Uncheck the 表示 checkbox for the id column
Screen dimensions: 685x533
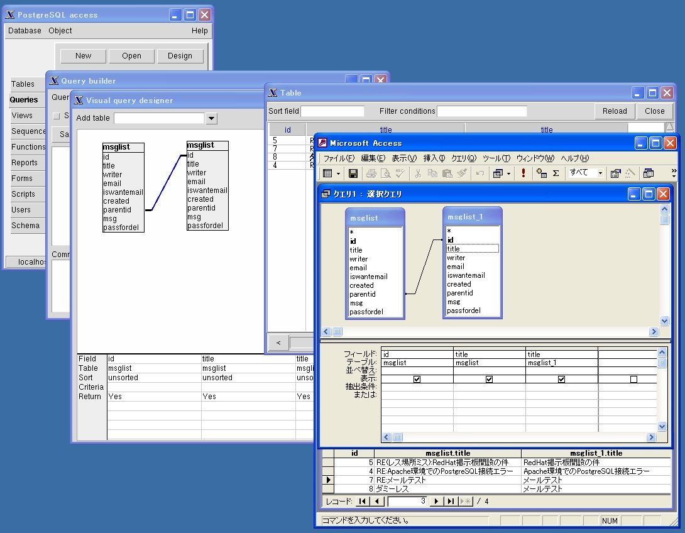point(417,379)
